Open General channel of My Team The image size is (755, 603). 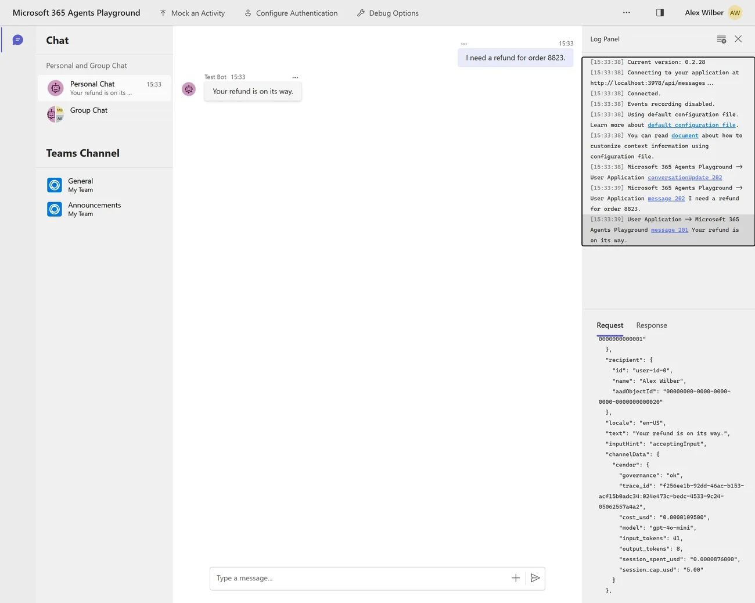coord(105,185)
